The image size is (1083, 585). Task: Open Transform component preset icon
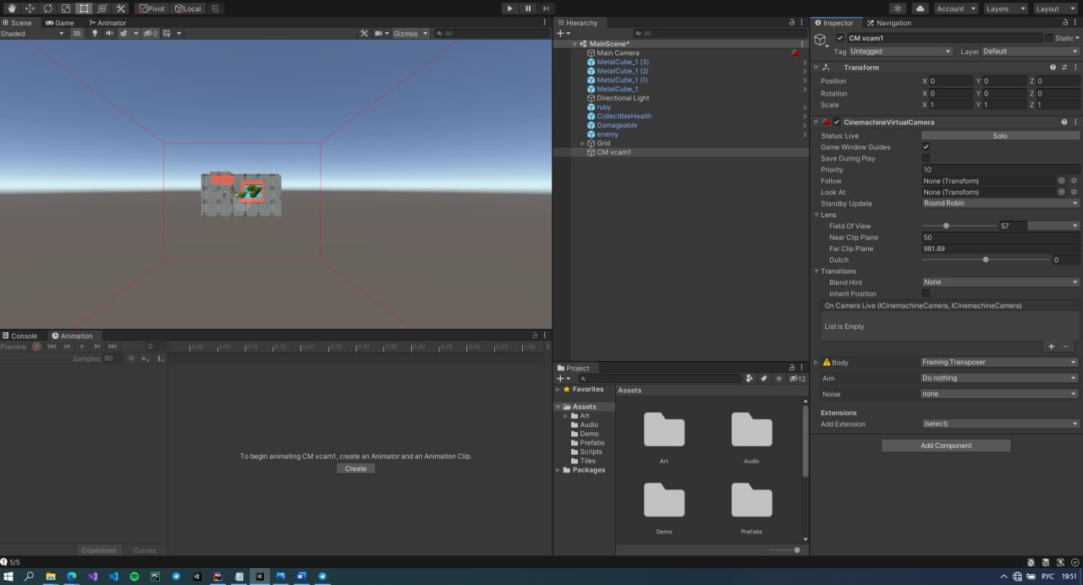point(1064,67)
